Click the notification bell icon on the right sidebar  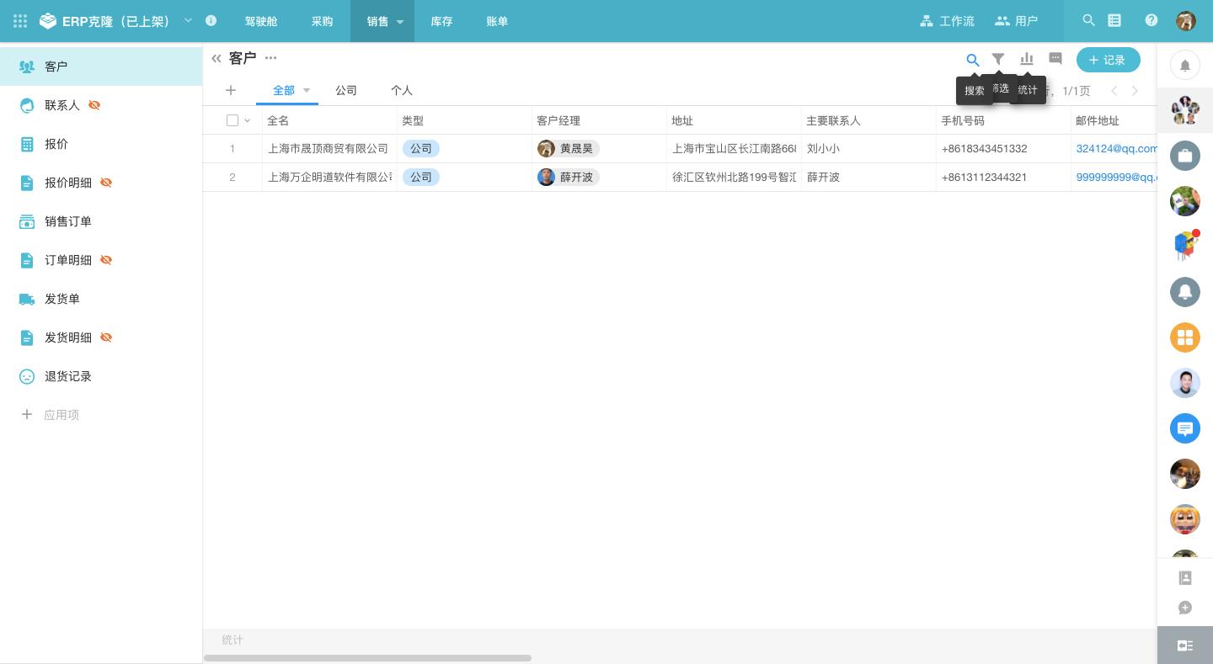point(1185,65)
